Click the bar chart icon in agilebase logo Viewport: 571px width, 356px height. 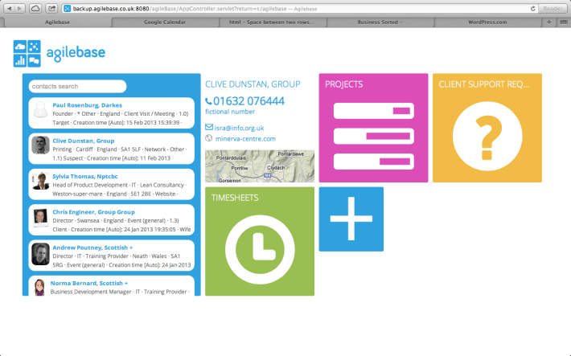pos(20,60)
